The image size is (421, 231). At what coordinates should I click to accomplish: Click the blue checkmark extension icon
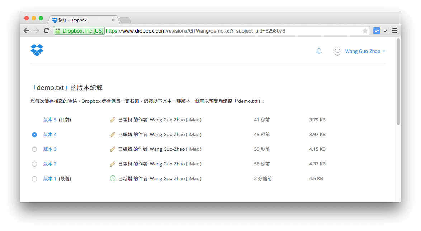click(377, 30)
